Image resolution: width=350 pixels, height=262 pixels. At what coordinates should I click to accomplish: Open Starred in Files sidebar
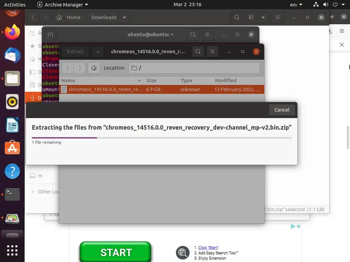click(x=35, y=46)
